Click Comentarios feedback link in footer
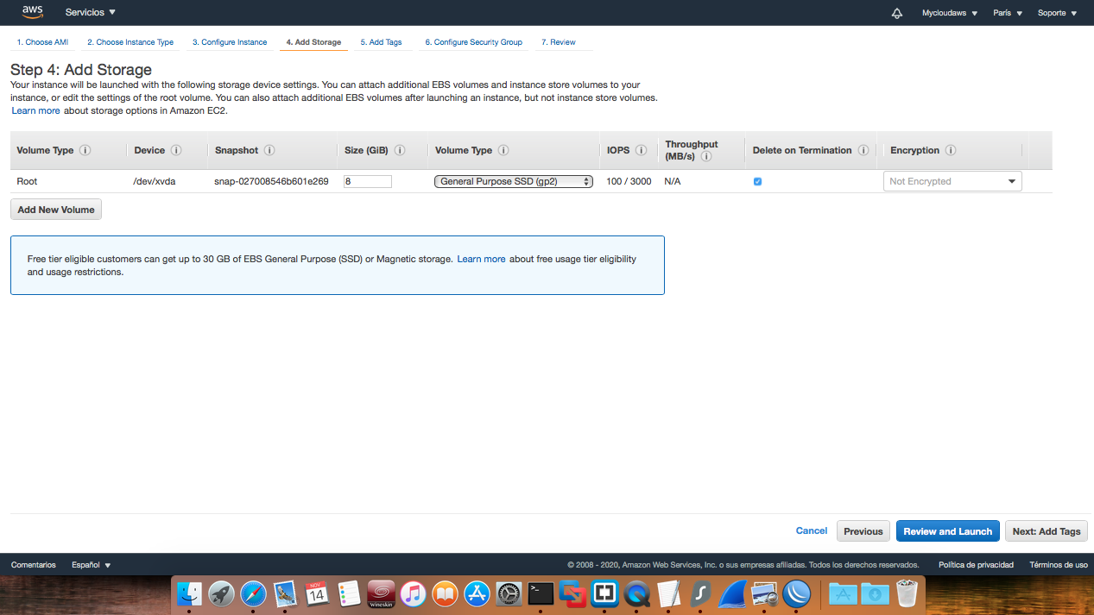 click(x=34, y=565)
